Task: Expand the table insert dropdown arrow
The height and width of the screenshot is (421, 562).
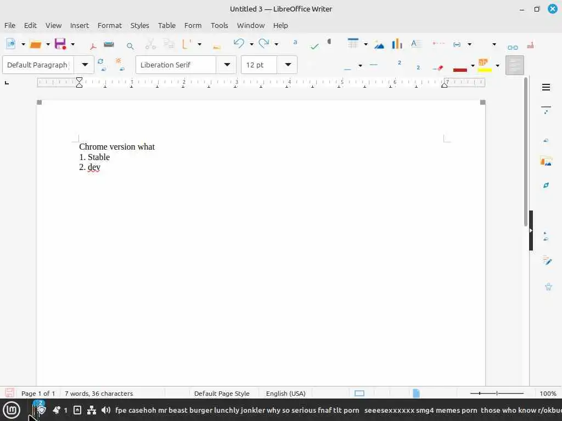Action: coord(366,44)
